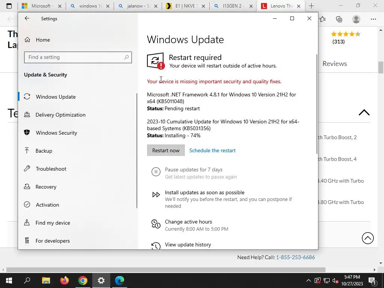The width and height of the screenshot is (384, 288).
Task: Click the Settings back arrow
Action: click(27, 18)
